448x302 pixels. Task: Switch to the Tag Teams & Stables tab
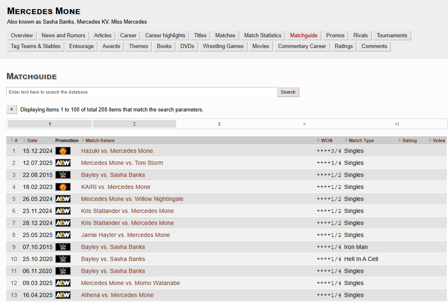(x=36, y=46)
